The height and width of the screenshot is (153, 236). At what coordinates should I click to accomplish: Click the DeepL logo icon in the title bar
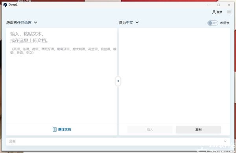[5, 5]
